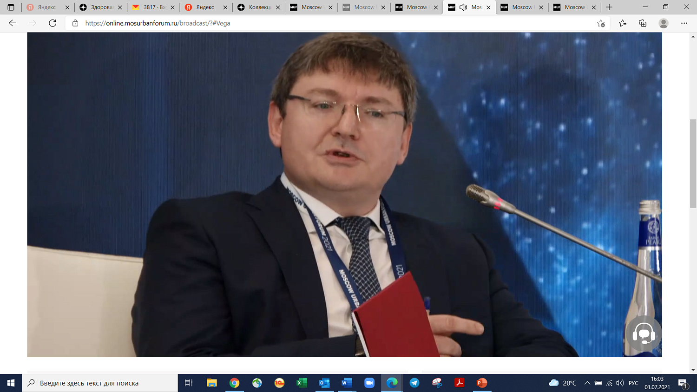Open a new browser tab
Viewport: 697px width, 392px height.
(609, 7)
